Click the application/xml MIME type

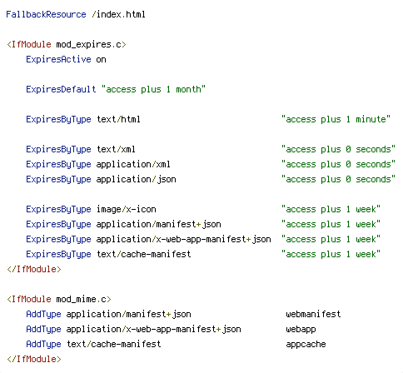[x=133, y=164]
